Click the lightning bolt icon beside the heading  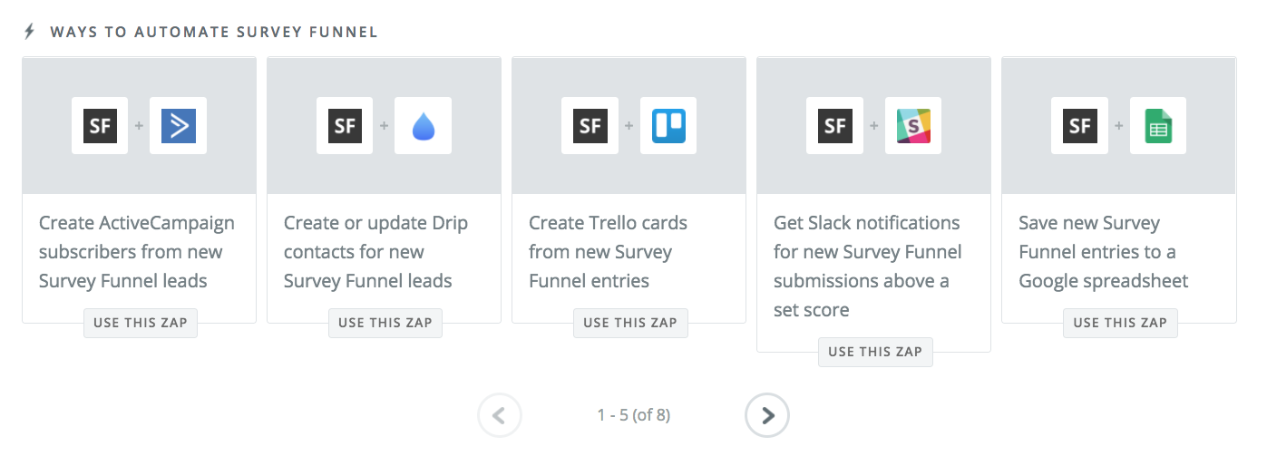coord(29,32)
